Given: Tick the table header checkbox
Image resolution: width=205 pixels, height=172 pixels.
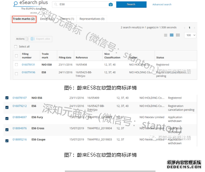Looking at the screenshot, I should click(16, 56).
